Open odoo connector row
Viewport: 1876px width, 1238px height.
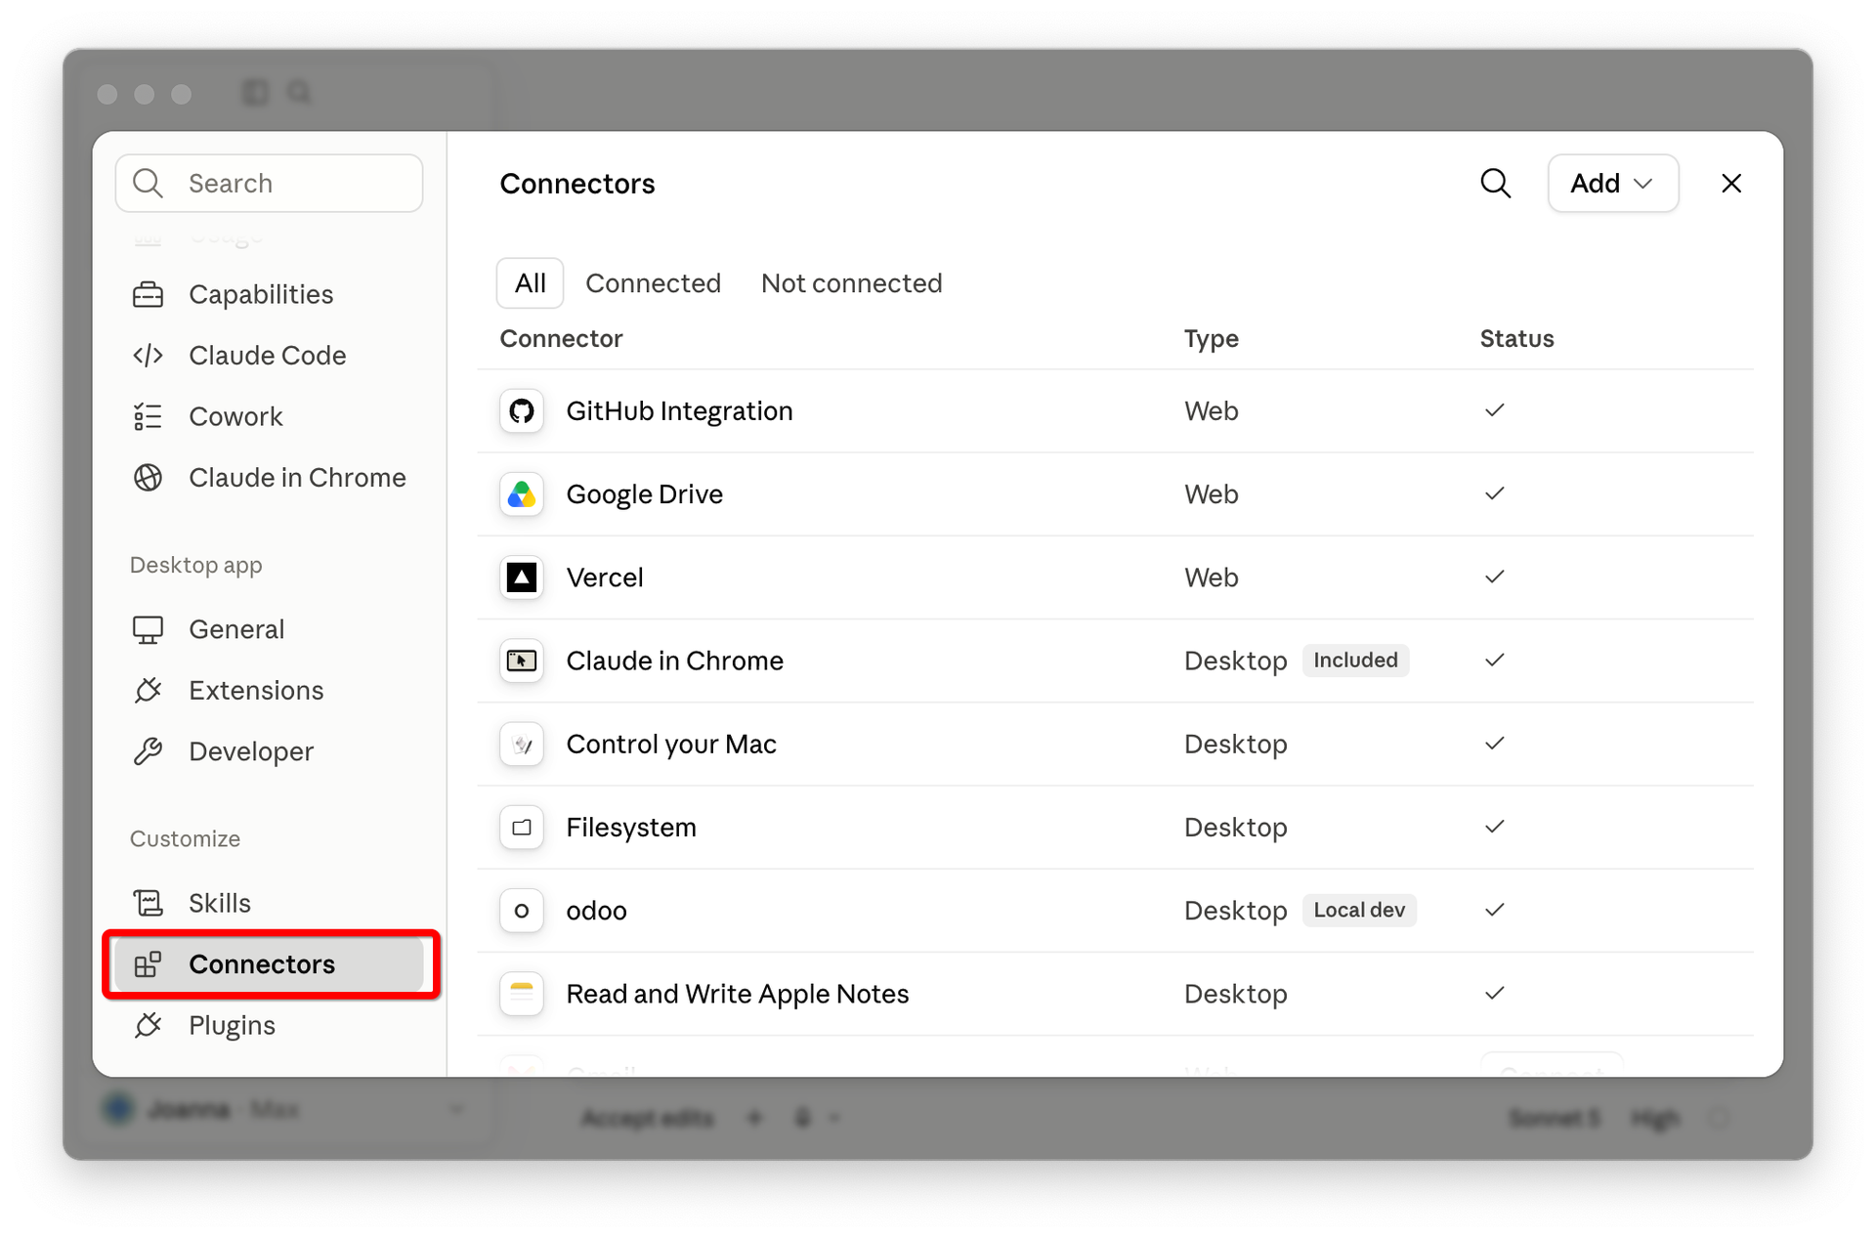click(x=1114, y=911)
